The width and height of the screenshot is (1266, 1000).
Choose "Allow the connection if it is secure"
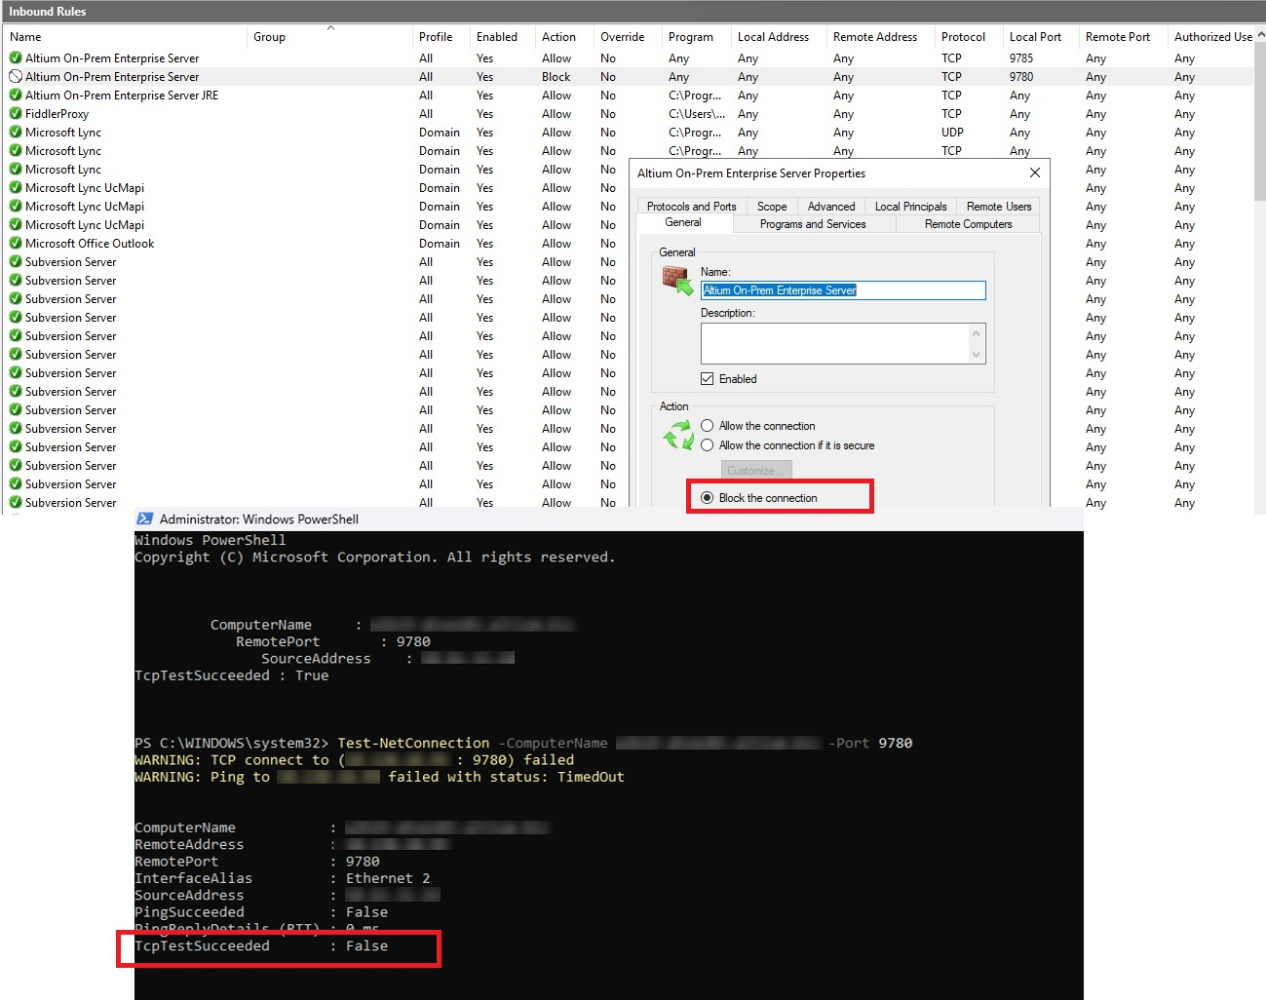708,445
